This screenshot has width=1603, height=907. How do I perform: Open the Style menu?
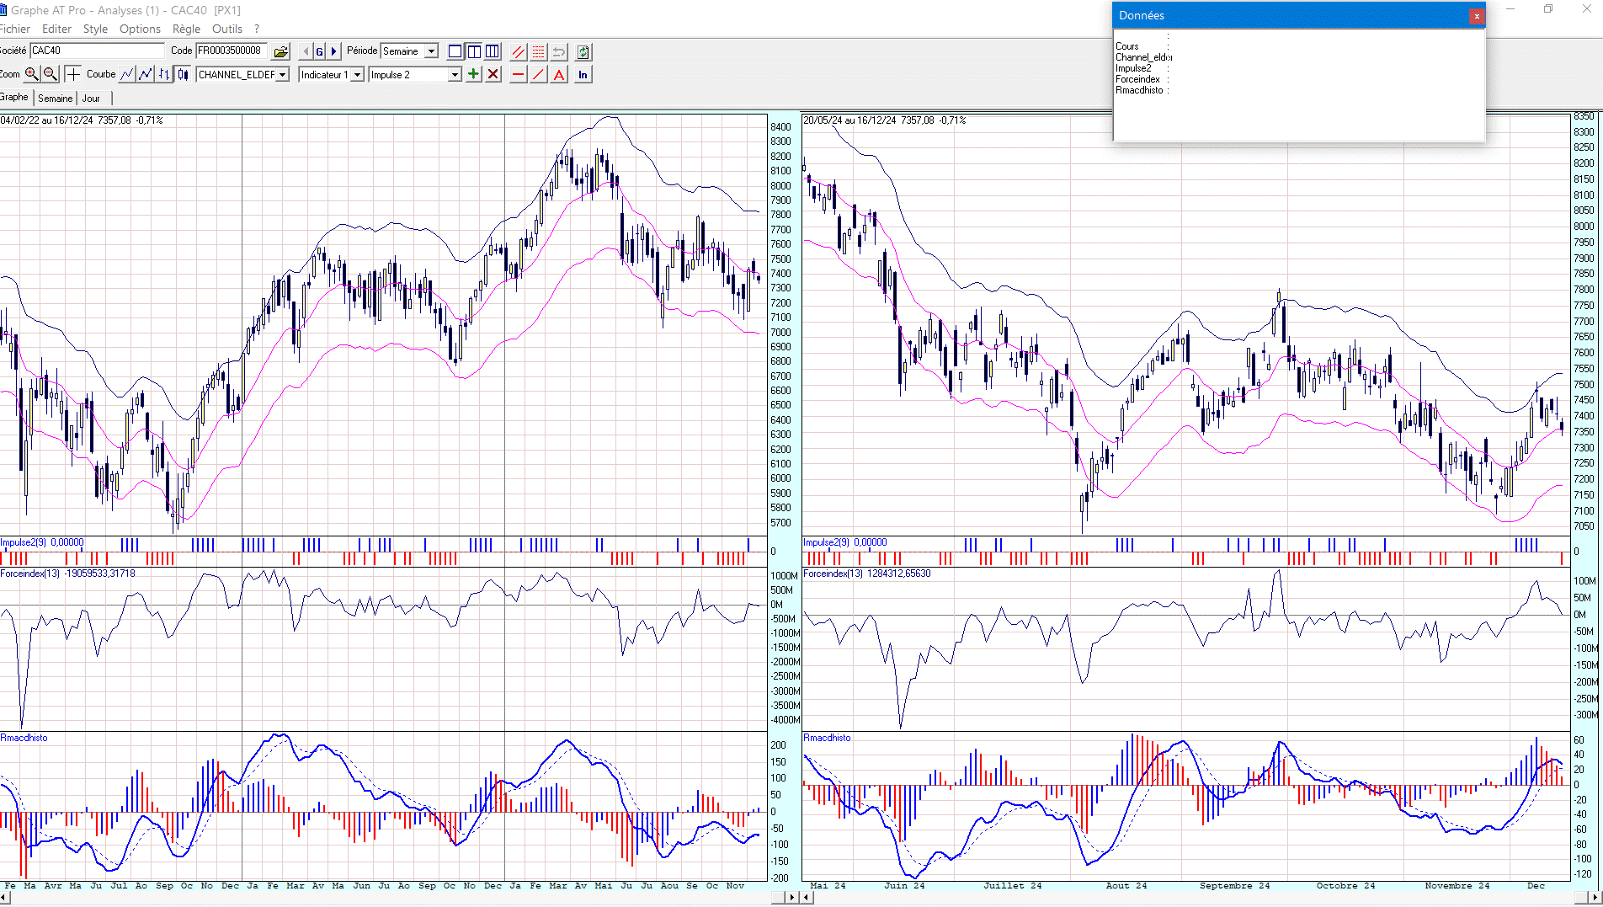tap(95, 29)
